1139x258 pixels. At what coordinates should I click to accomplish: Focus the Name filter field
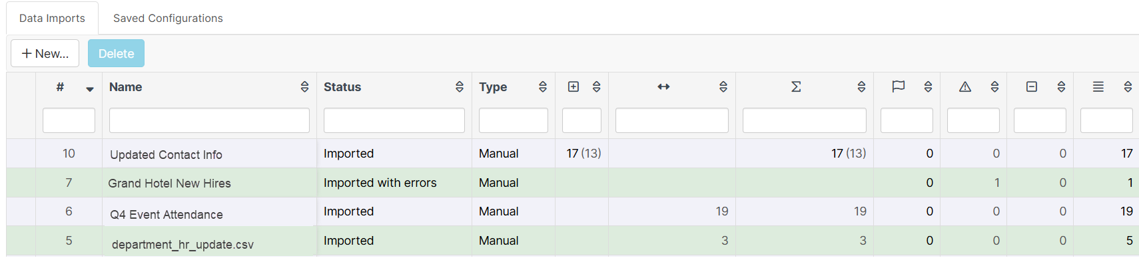[x=209, y=120]
